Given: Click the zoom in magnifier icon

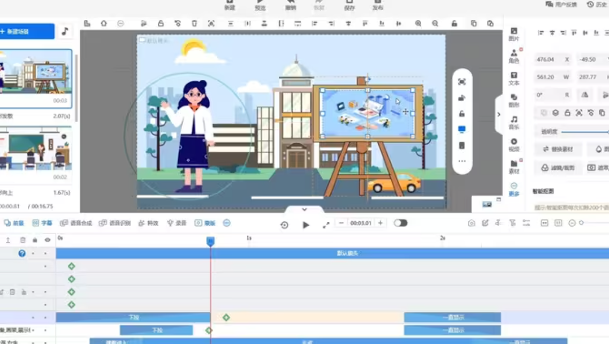Looking at the screenshot, I should [418, 24].
